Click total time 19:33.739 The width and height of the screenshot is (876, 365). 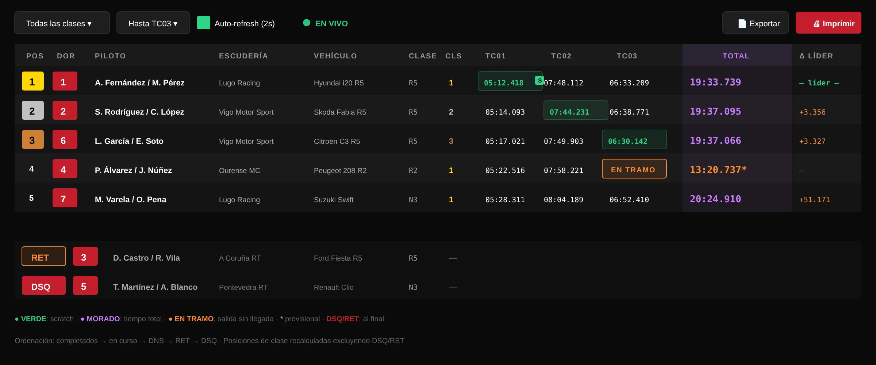pos(715,82)
